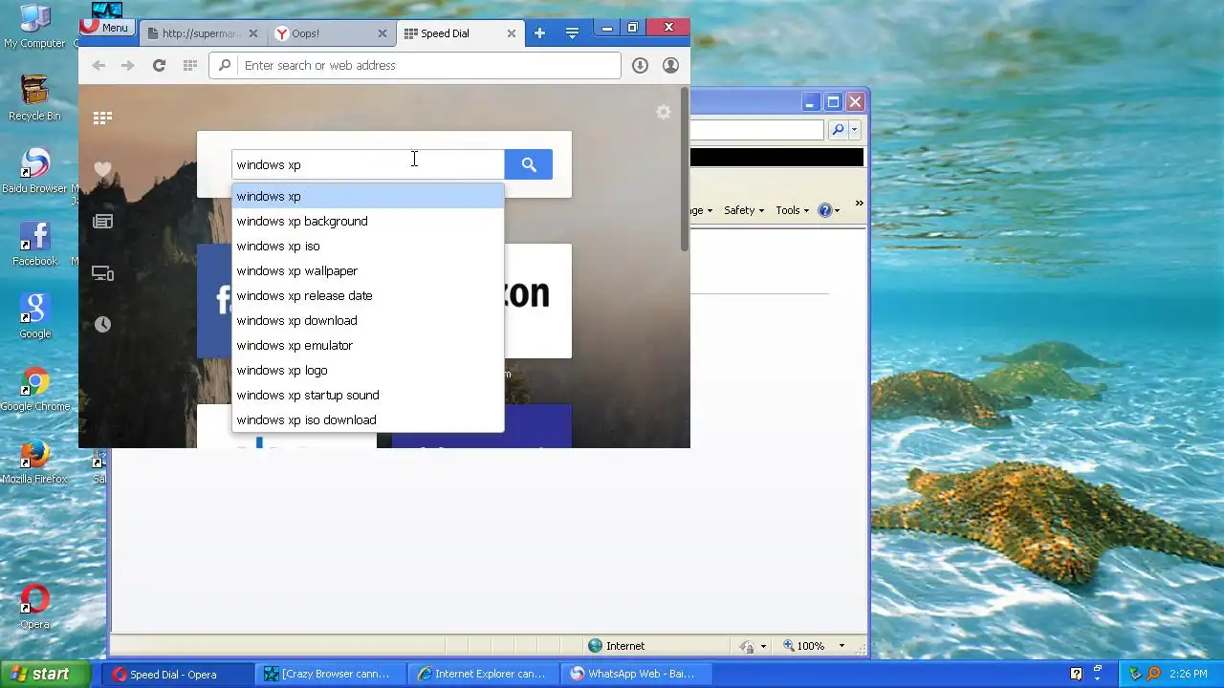Image resolution: width=1224 pixels, height=688 pixels.
Task: Select Internet Explorer taskbar button
Action: [482, 674]
